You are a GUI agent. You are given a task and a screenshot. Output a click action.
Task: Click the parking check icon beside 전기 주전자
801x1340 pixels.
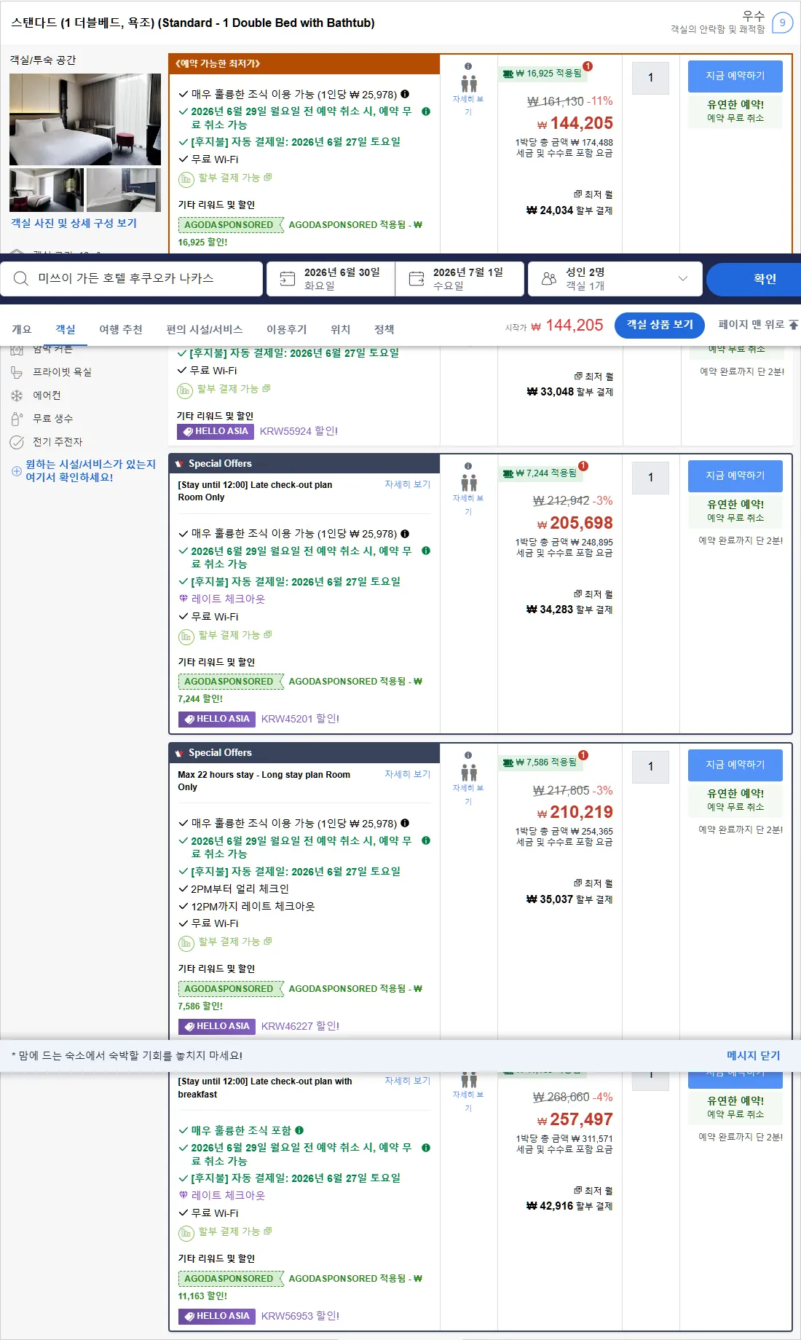click(x=16, y=442)
